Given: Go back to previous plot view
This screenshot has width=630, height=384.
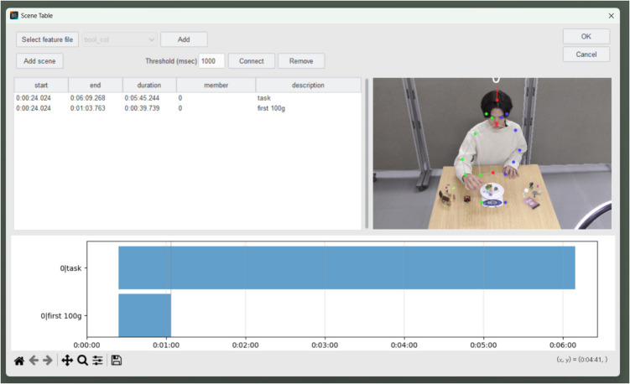Looking at the screenshot, I should 34,361.
